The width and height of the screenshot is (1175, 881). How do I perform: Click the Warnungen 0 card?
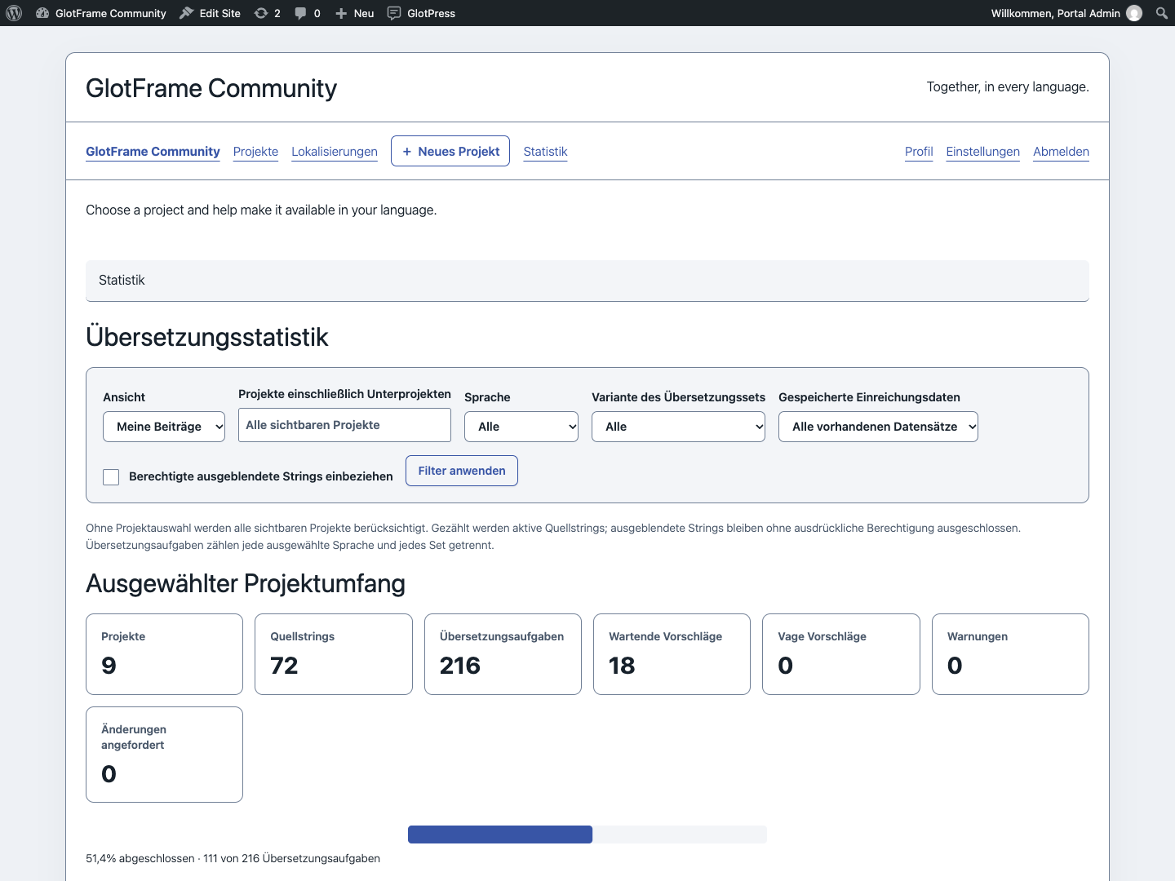tap(1010, 654)
